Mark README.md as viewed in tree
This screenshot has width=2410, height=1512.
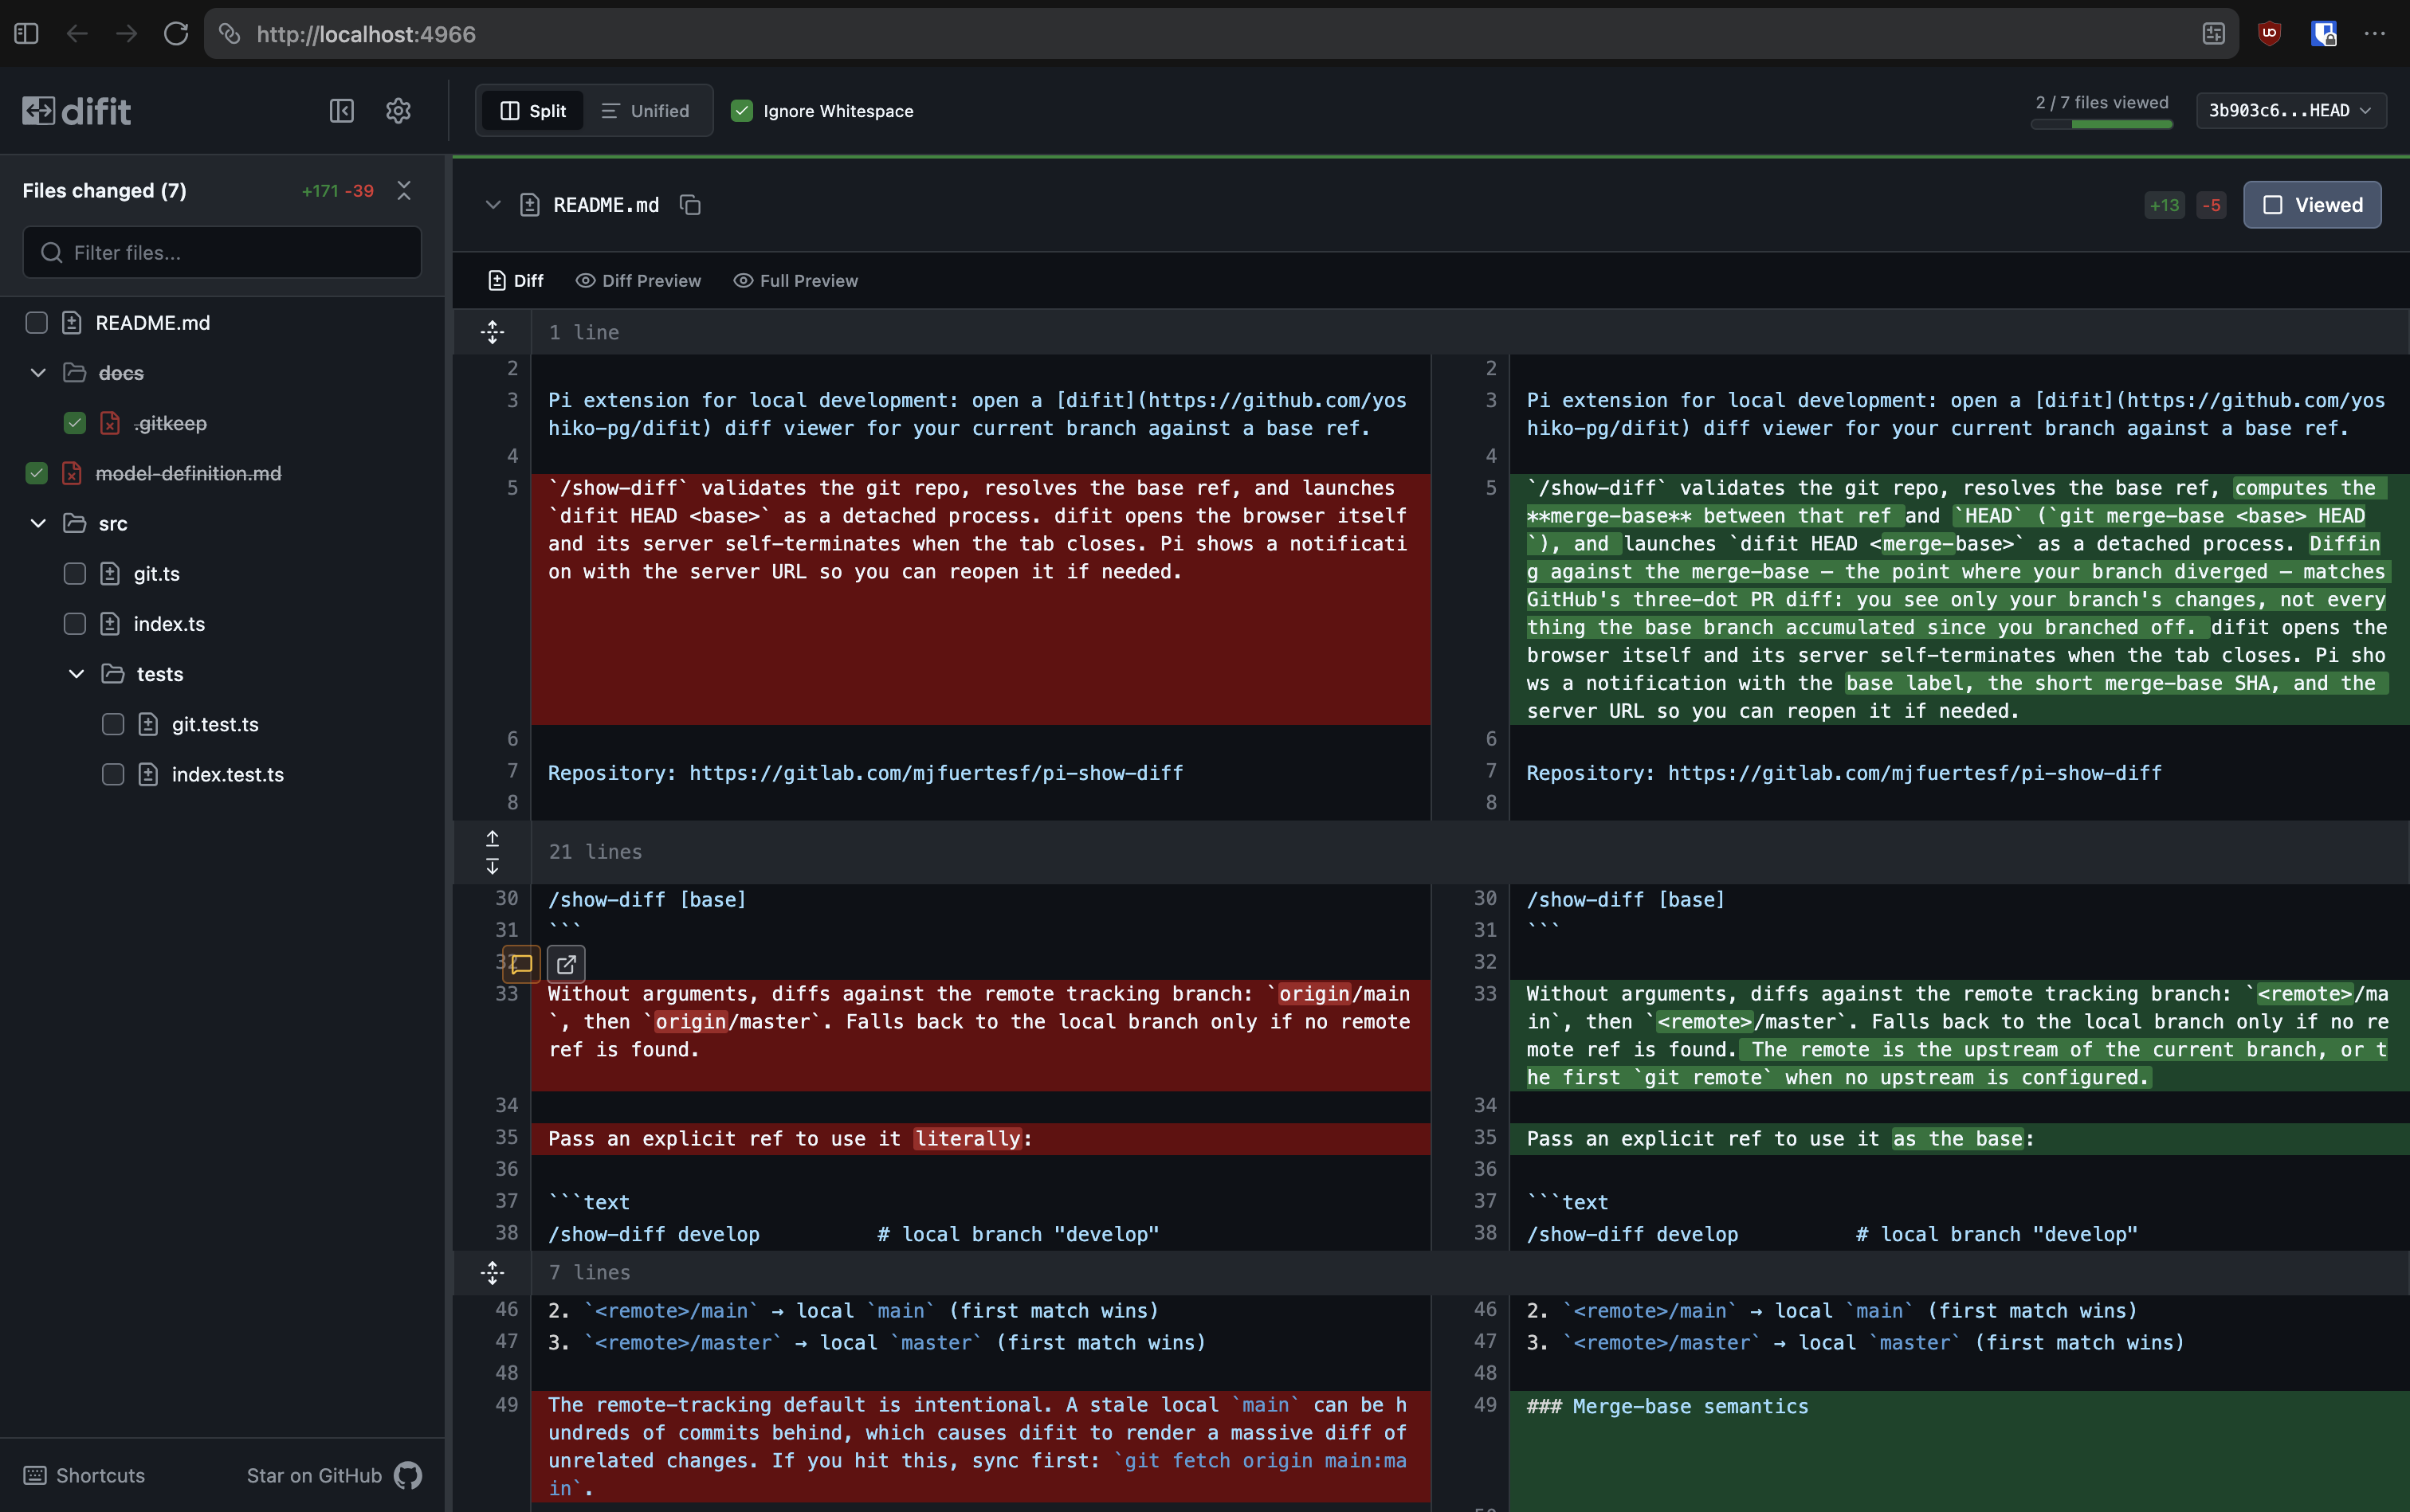[36, 323]
